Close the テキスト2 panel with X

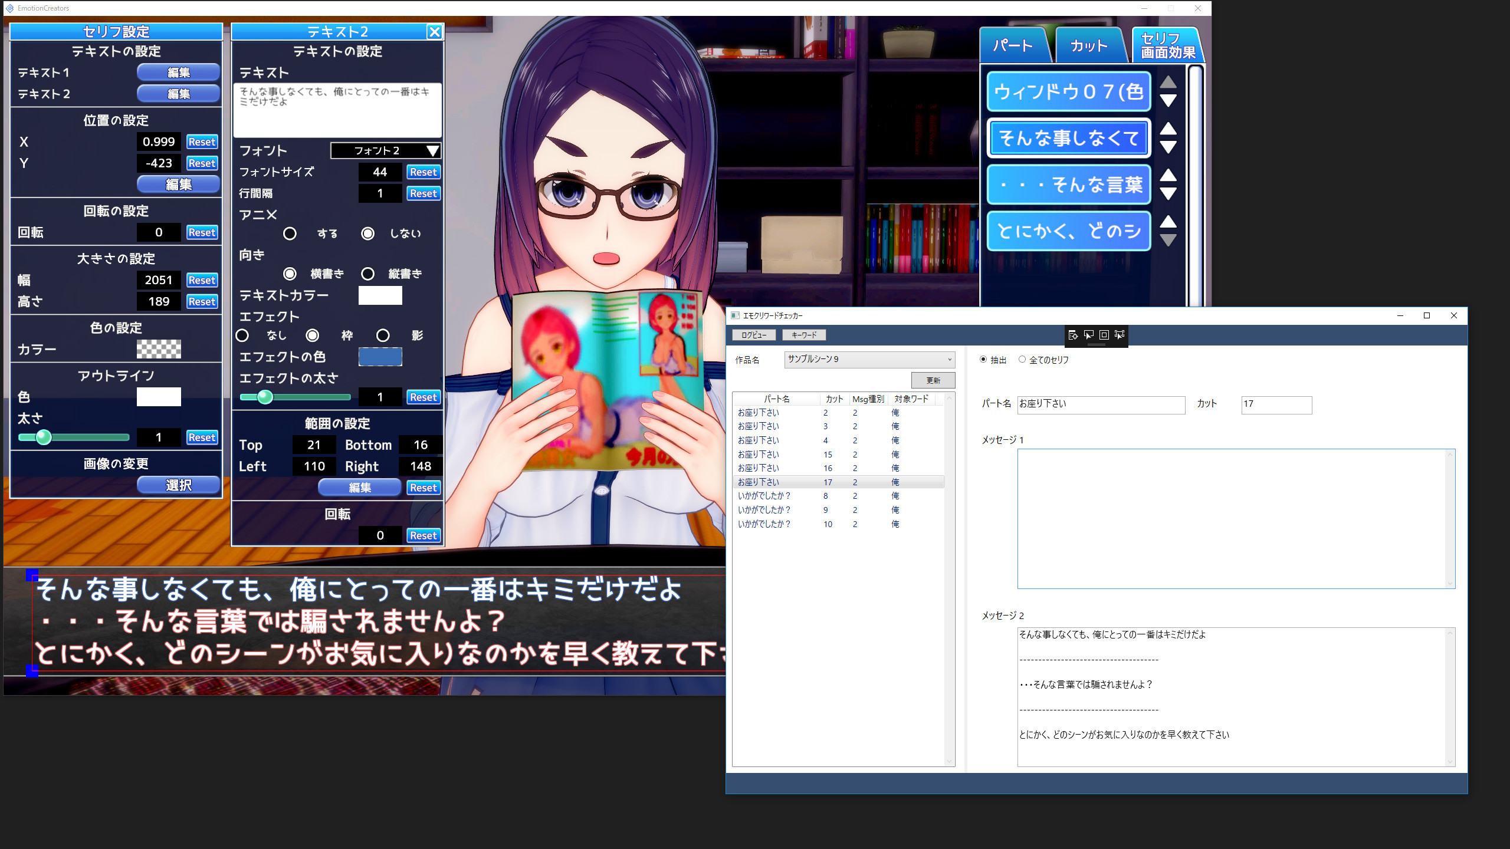pos(435,32)
